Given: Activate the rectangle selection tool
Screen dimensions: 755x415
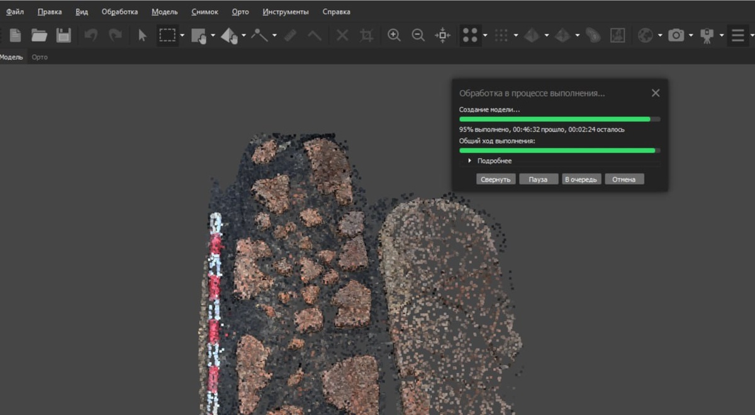Looking at the screenshot, I should click(x=167, y=36).
